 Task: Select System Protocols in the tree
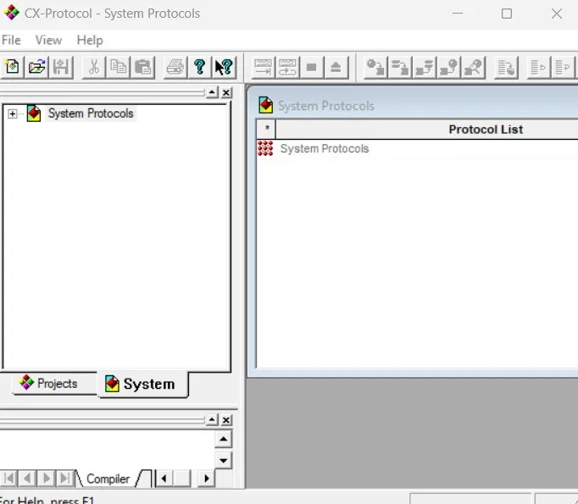pyautogui.click(x=91, y=114)
